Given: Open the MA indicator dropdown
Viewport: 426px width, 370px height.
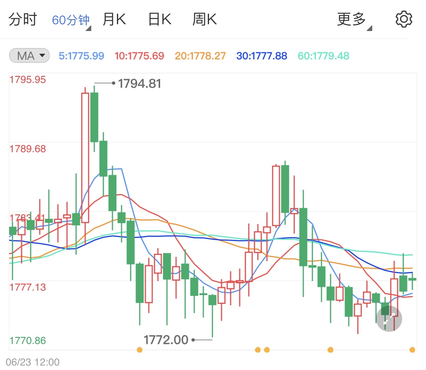Looking at the screenshot, I should (x=29, y=56).
